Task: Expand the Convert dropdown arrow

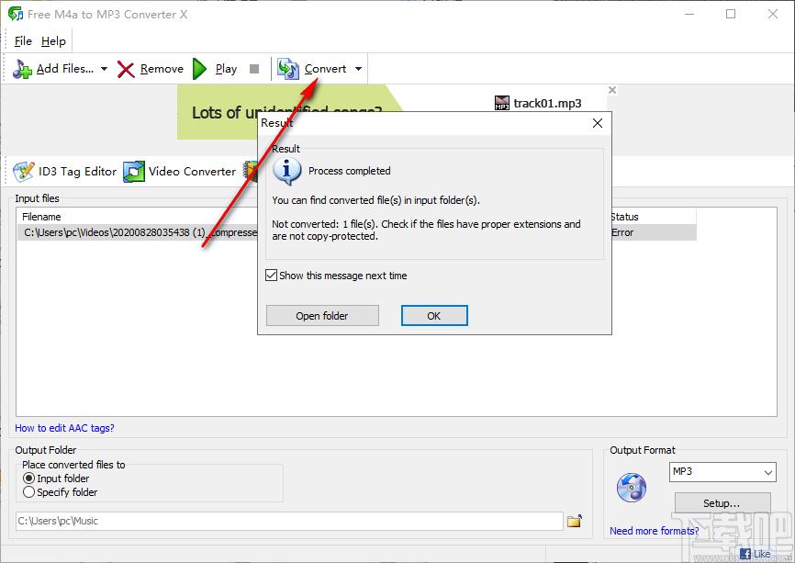Action: (358, 69)
